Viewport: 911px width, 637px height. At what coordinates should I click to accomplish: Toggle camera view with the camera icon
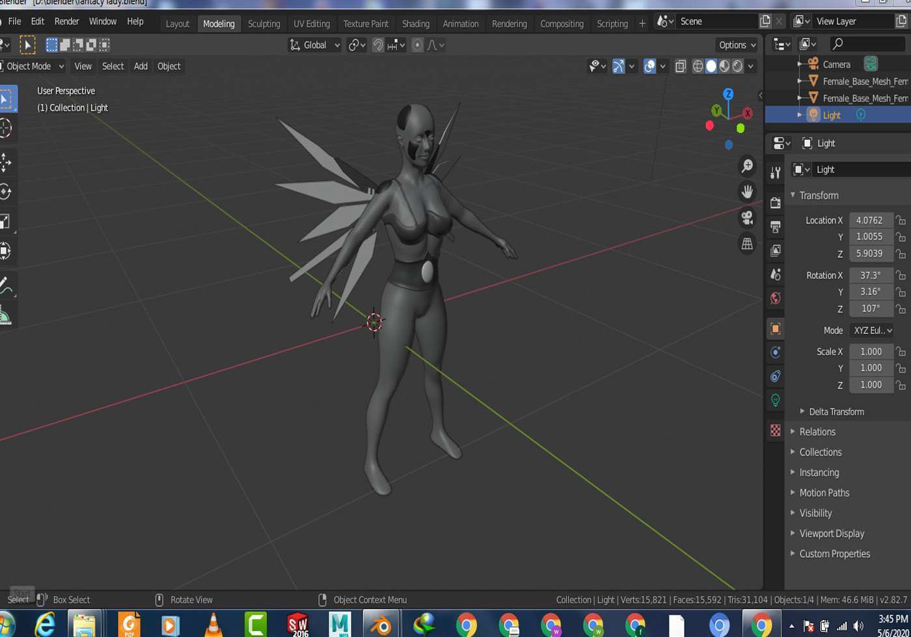pyautogui.click(x=747, y=217)
